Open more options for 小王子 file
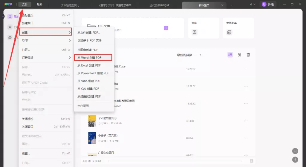Viewport: 306px width, 167px height. coord(246,138)
